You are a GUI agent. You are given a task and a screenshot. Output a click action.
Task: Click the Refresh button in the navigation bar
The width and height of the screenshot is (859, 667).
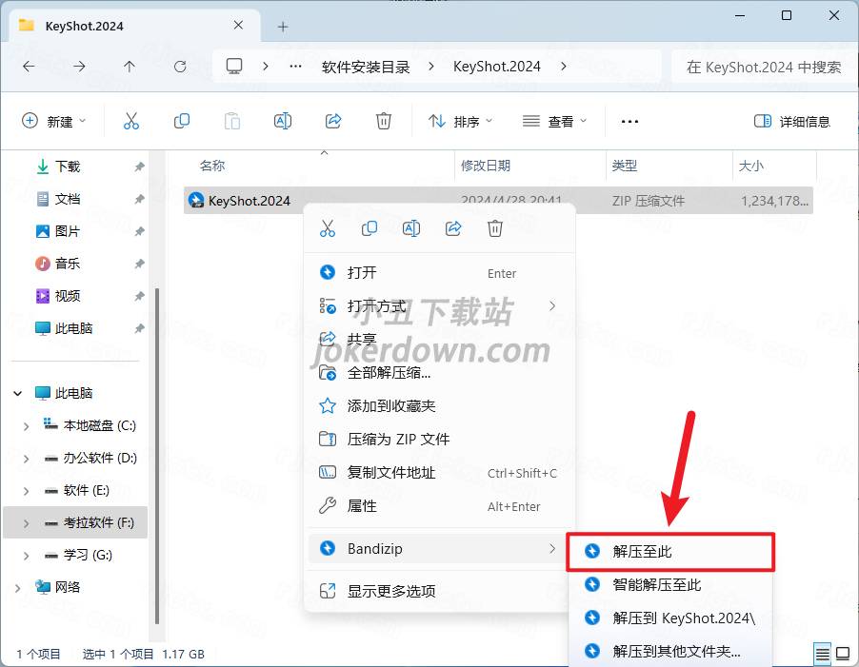click(180, 67)
